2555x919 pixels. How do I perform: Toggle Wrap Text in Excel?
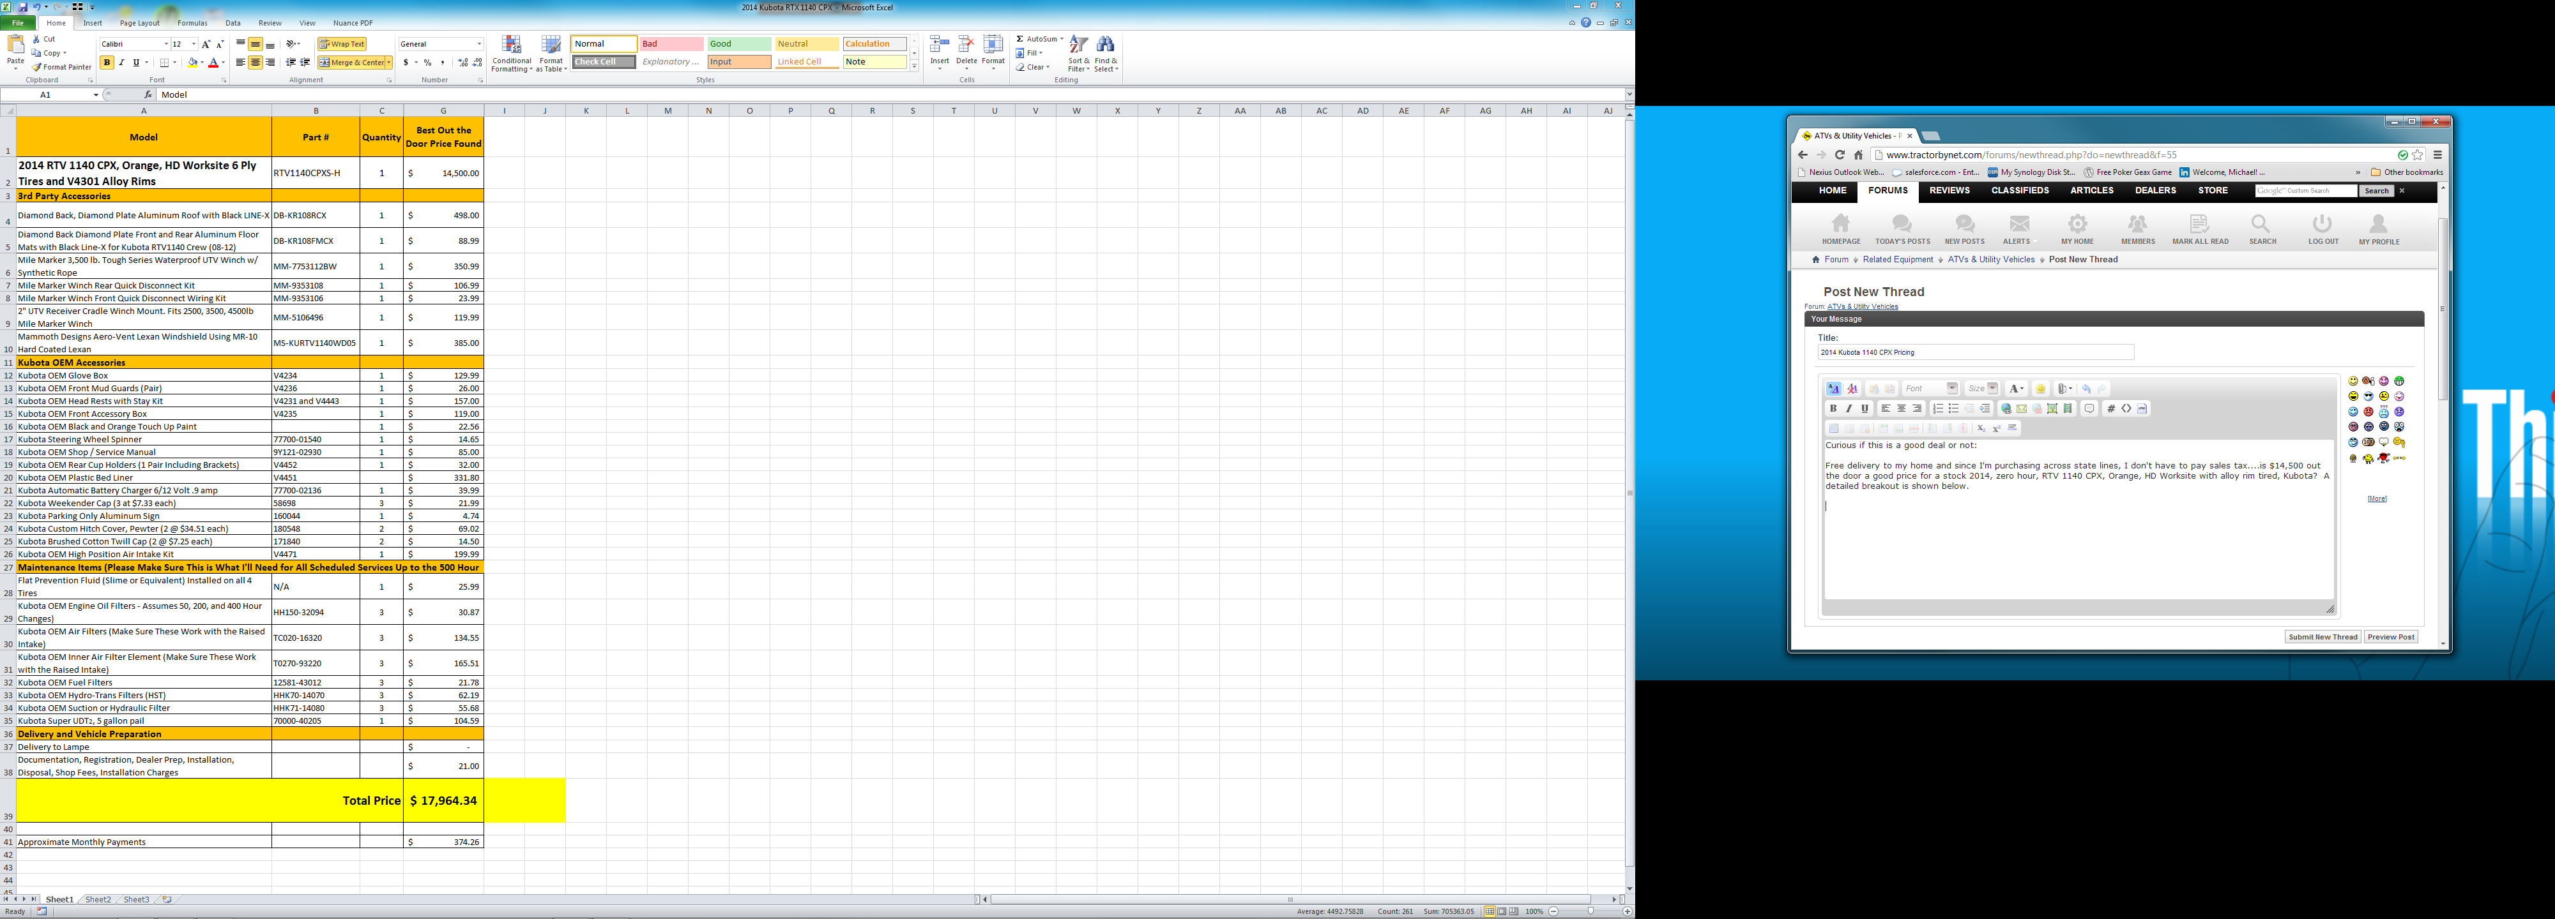[x=342, y=45]
